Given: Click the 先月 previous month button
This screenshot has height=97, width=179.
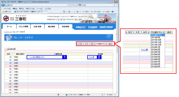Looking at the screenshot, I should tap(80, 44).
